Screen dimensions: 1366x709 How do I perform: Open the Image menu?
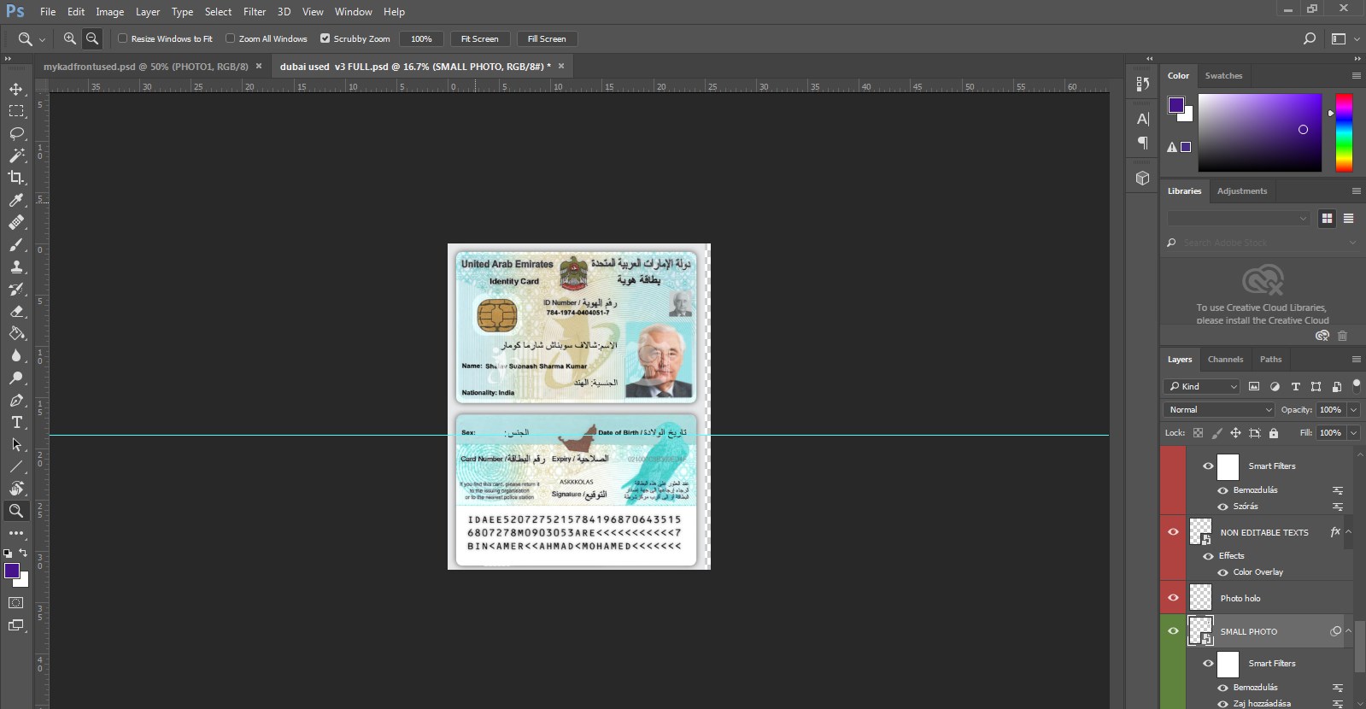click(109, 12)
